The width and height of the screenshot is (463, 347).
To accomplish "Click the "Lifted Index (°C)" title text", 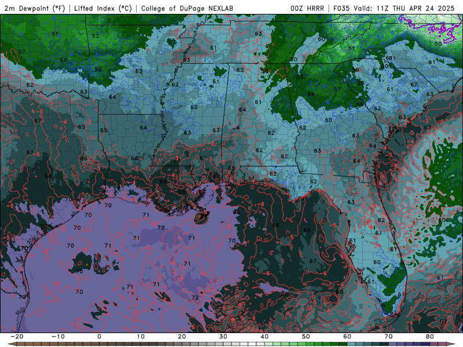I will click(103, 8).
